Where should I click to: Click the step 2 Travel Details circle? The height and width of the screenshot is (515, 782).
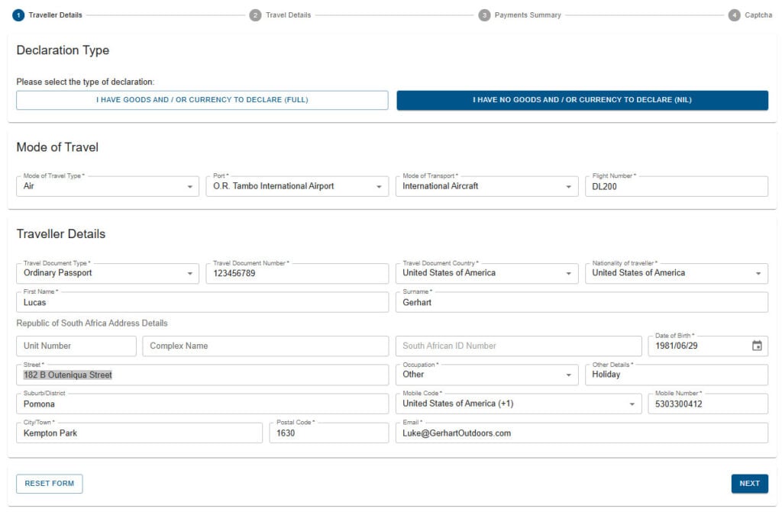(255, 15)
